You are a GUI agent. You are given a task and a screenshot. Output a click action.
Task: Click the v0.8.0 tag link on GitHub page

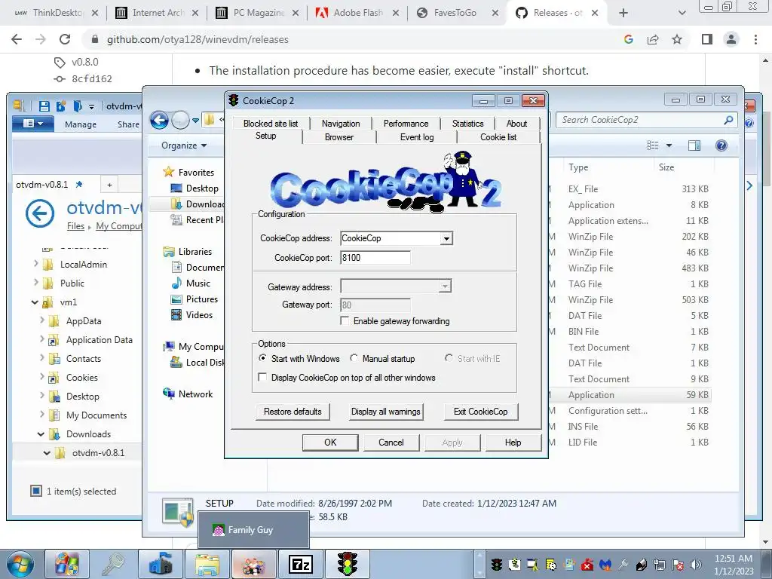pyautogui.click(x=84, y=62)
